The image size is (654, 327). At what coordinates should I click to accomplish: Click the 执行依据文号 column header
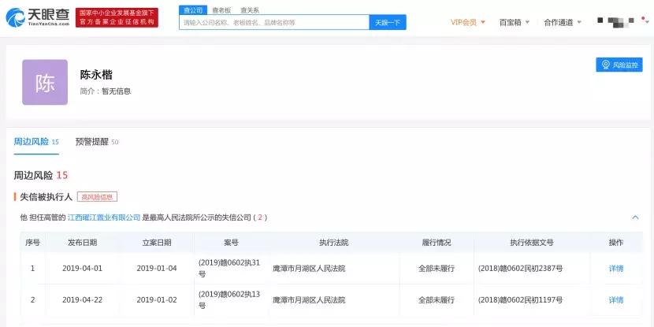(532, 243)
